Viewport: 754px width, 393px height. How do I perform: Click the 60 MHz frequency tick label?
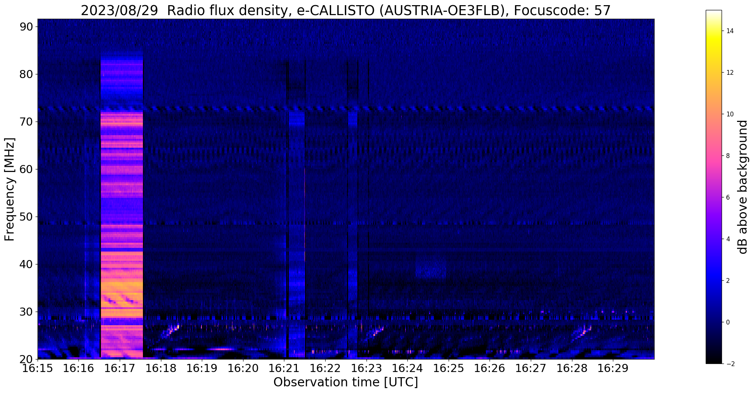26,169
